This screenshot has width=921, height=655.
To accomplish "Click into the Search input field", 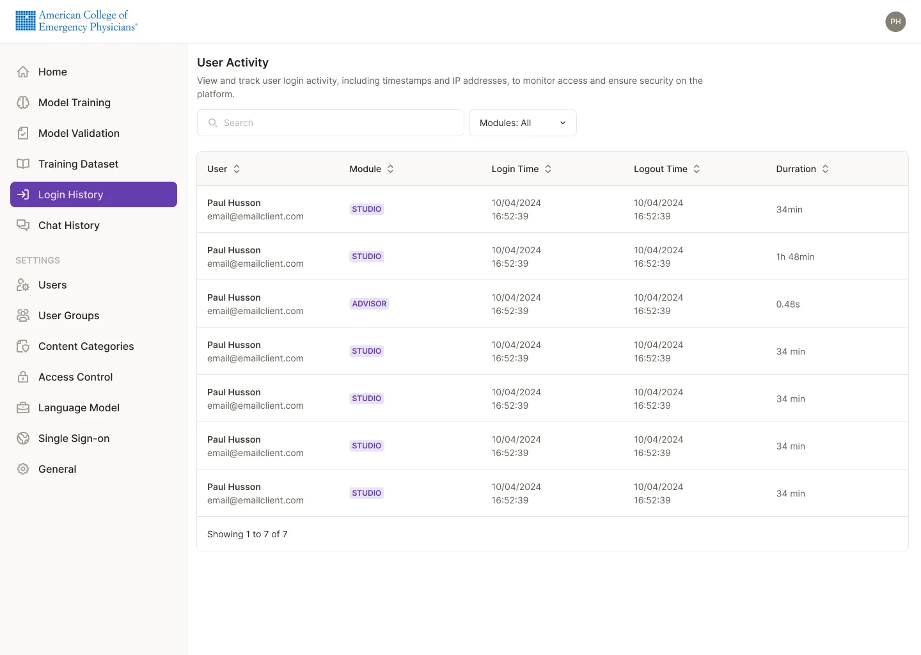I will [331, 123].
